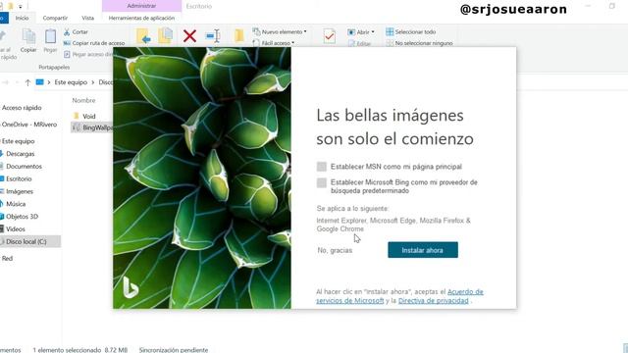The image size is (628, 353).
Task: Select 'Disco local (C:)' in sidebar
Action: click(x=26, y=242)
